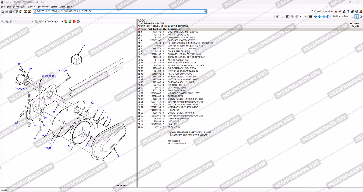Click the Qty column header

[x=164, y=29]
